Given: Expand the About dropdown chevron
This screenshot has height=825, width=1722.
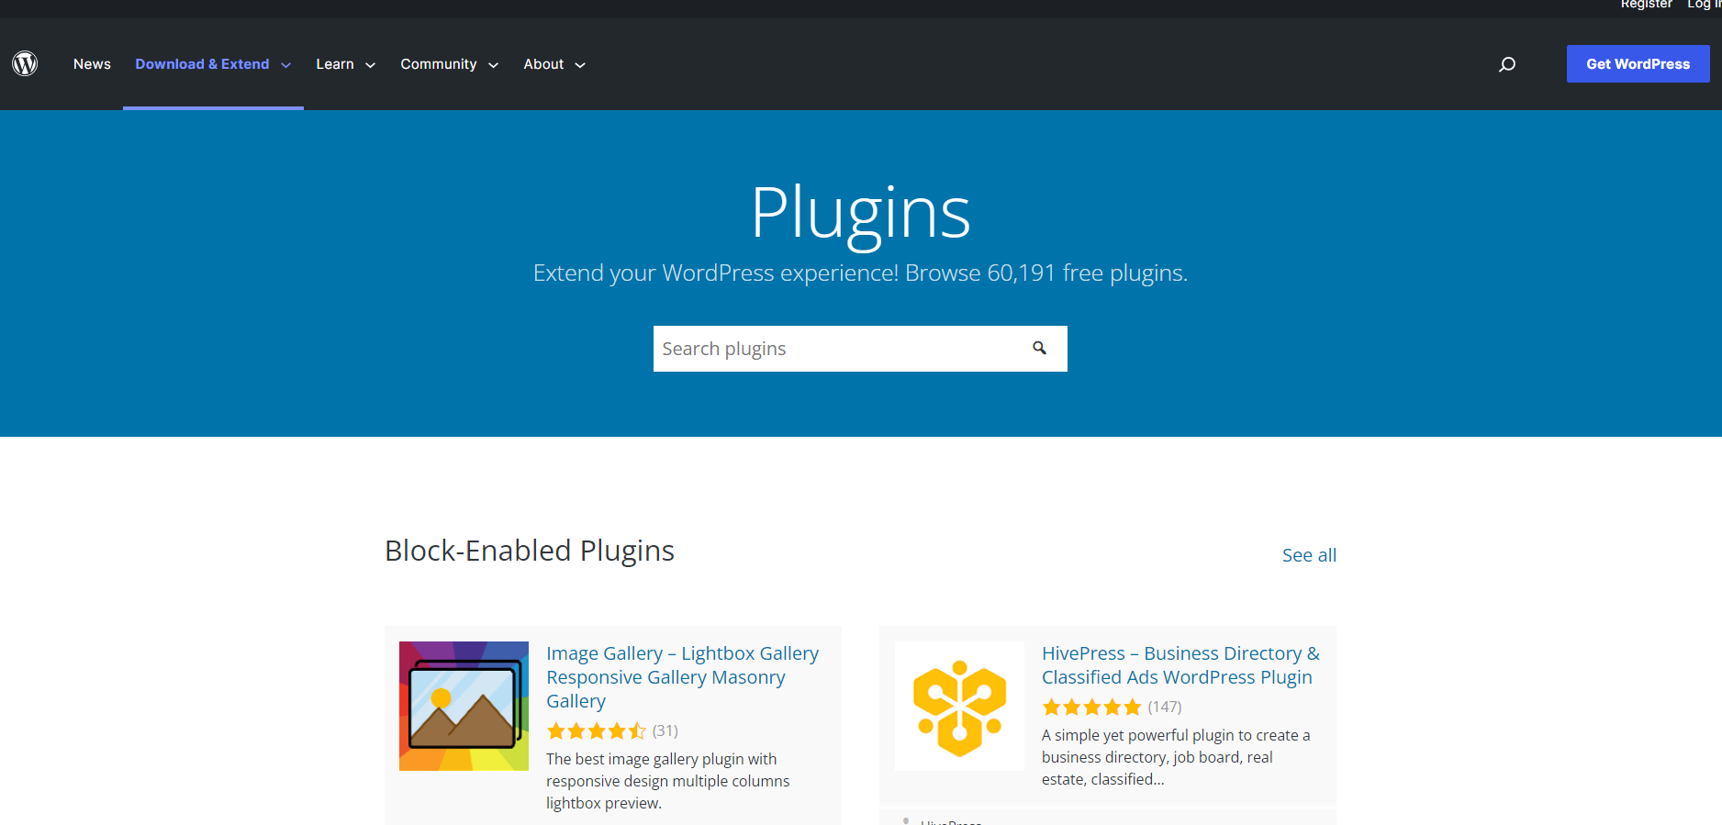Looking at the screenshot, I should (x=580, y=65).
